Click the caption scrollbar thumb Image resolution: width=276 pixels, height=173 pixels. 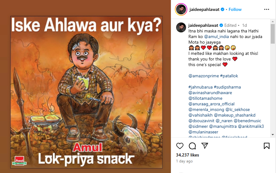pos(273,34)
